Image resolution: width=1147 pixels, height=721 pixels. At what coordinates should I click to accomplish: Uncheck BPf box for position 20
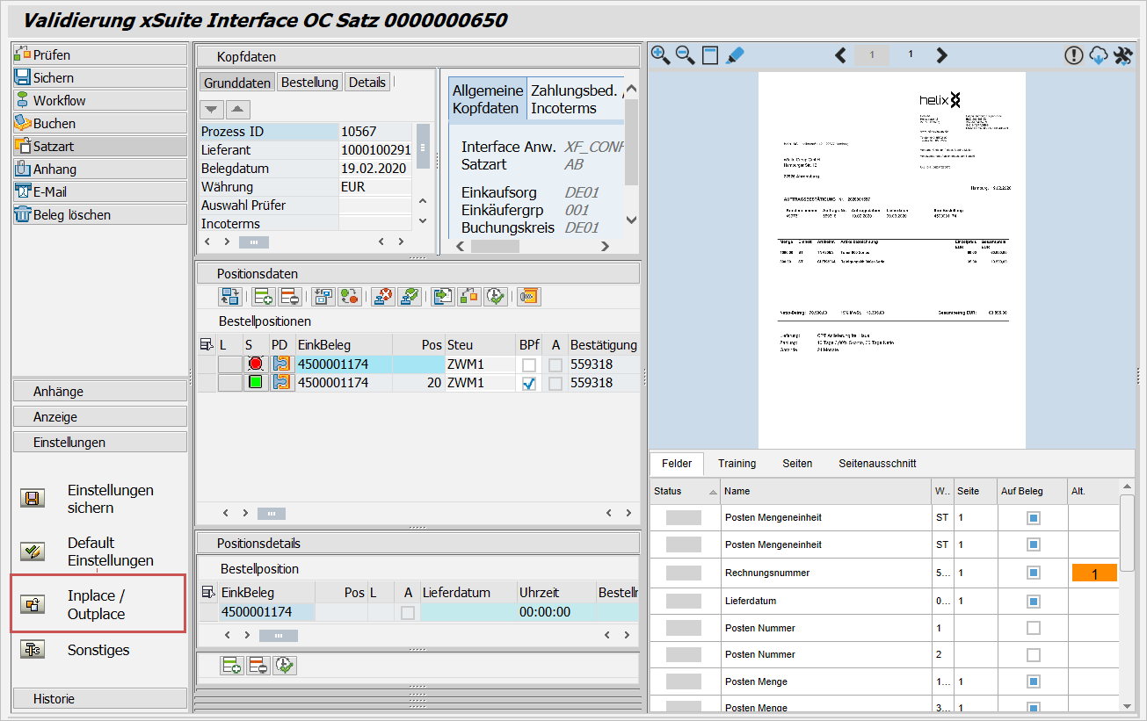[529, 383]
